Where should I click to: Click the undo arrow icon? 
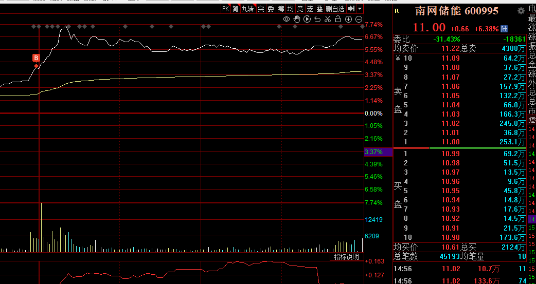coord(317,19)
